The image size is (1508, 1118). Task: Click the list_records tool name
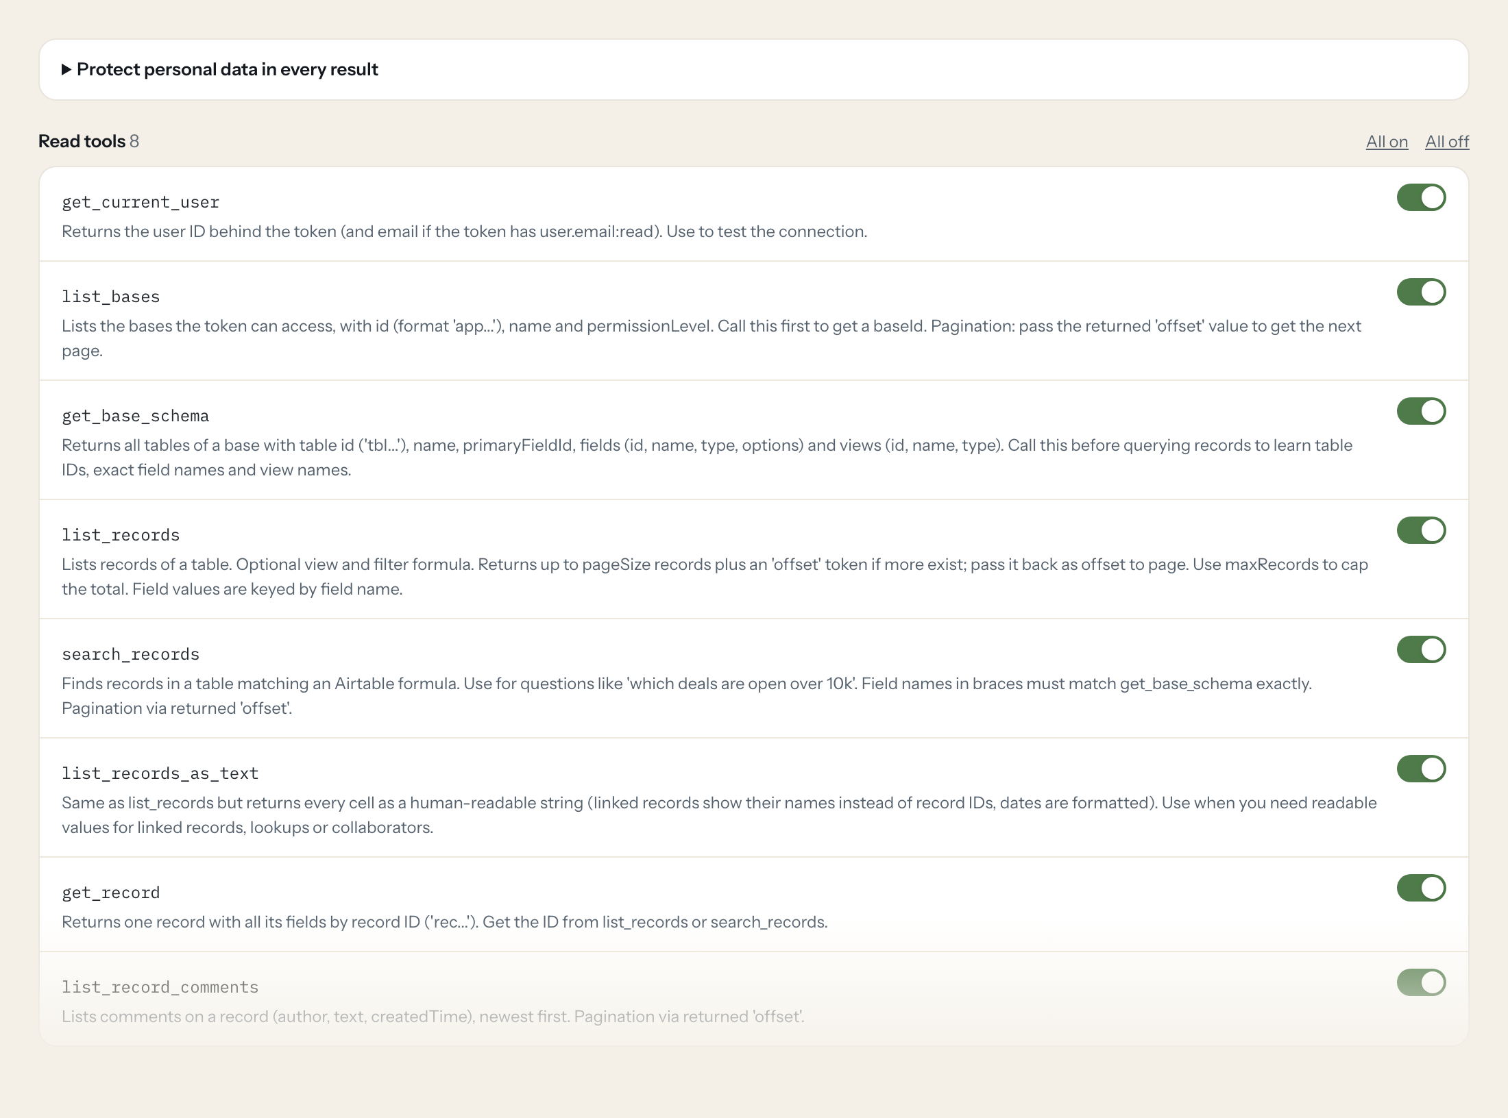tap(121, 535)
